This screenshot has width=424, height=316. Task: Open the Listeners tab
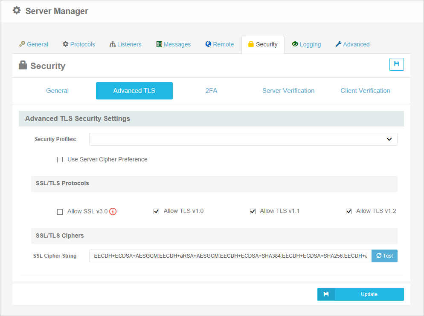[x=125, y=44]
